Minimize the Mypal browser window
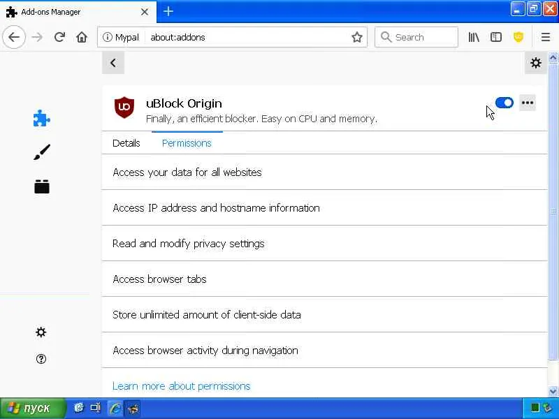The image size is (559, 419). tap(517, 9)
